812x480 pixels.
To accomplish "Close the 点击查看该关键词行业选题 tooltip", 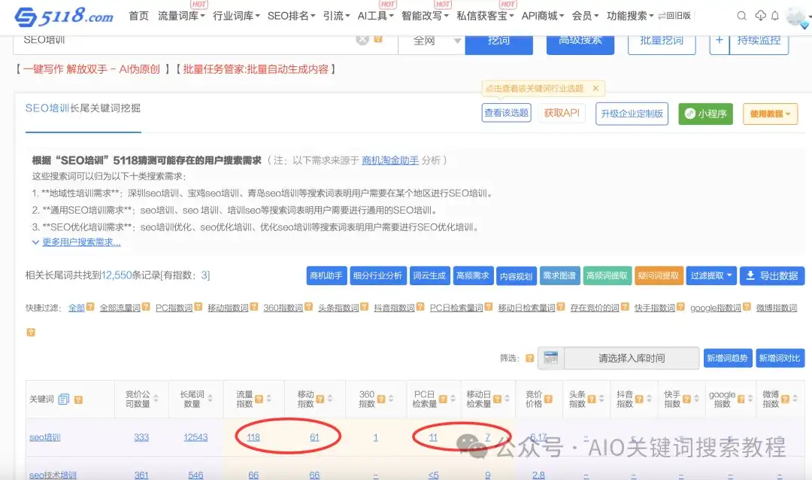I will [x=595, y=88].
